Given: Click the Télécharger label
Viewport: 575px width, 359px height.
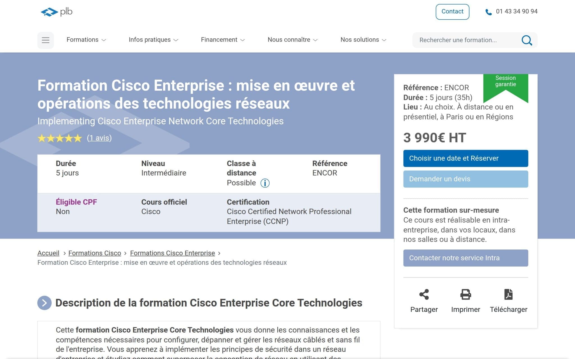Looking at the screenshot, I should point(508,310).
